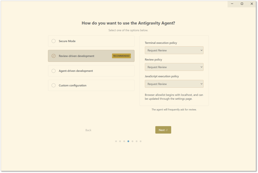
Task: Open Terminal execution policy dropdown
Action: coord(174,50)
